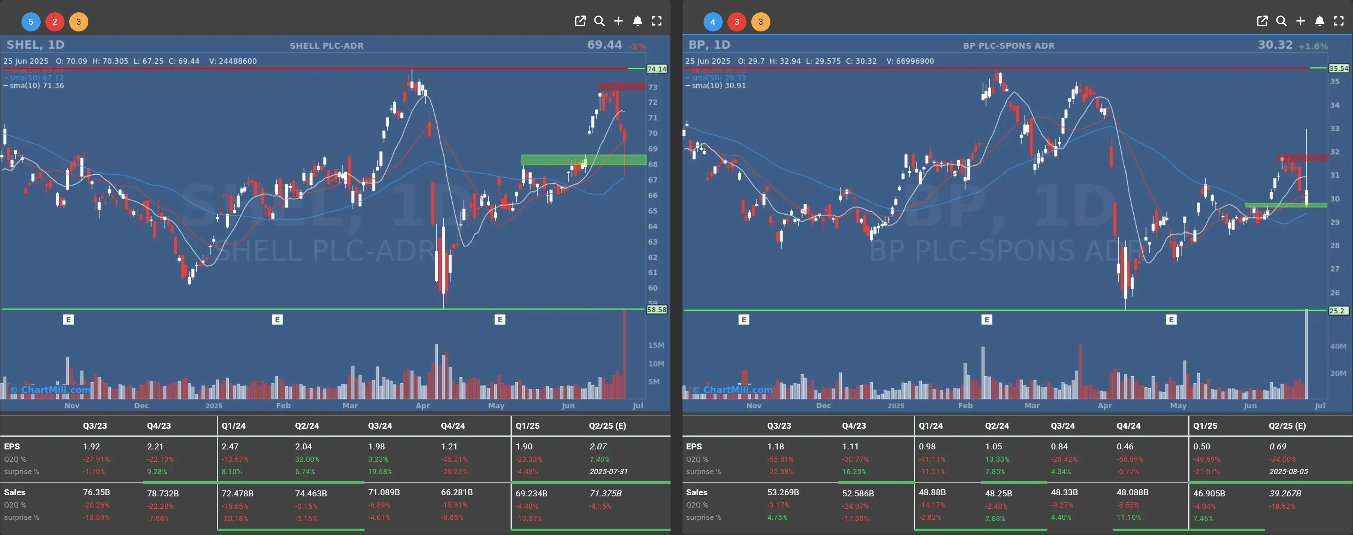Click the green support zone on SHEL chart
Viewport: 1353px width, 535px height.
[583, 159]
